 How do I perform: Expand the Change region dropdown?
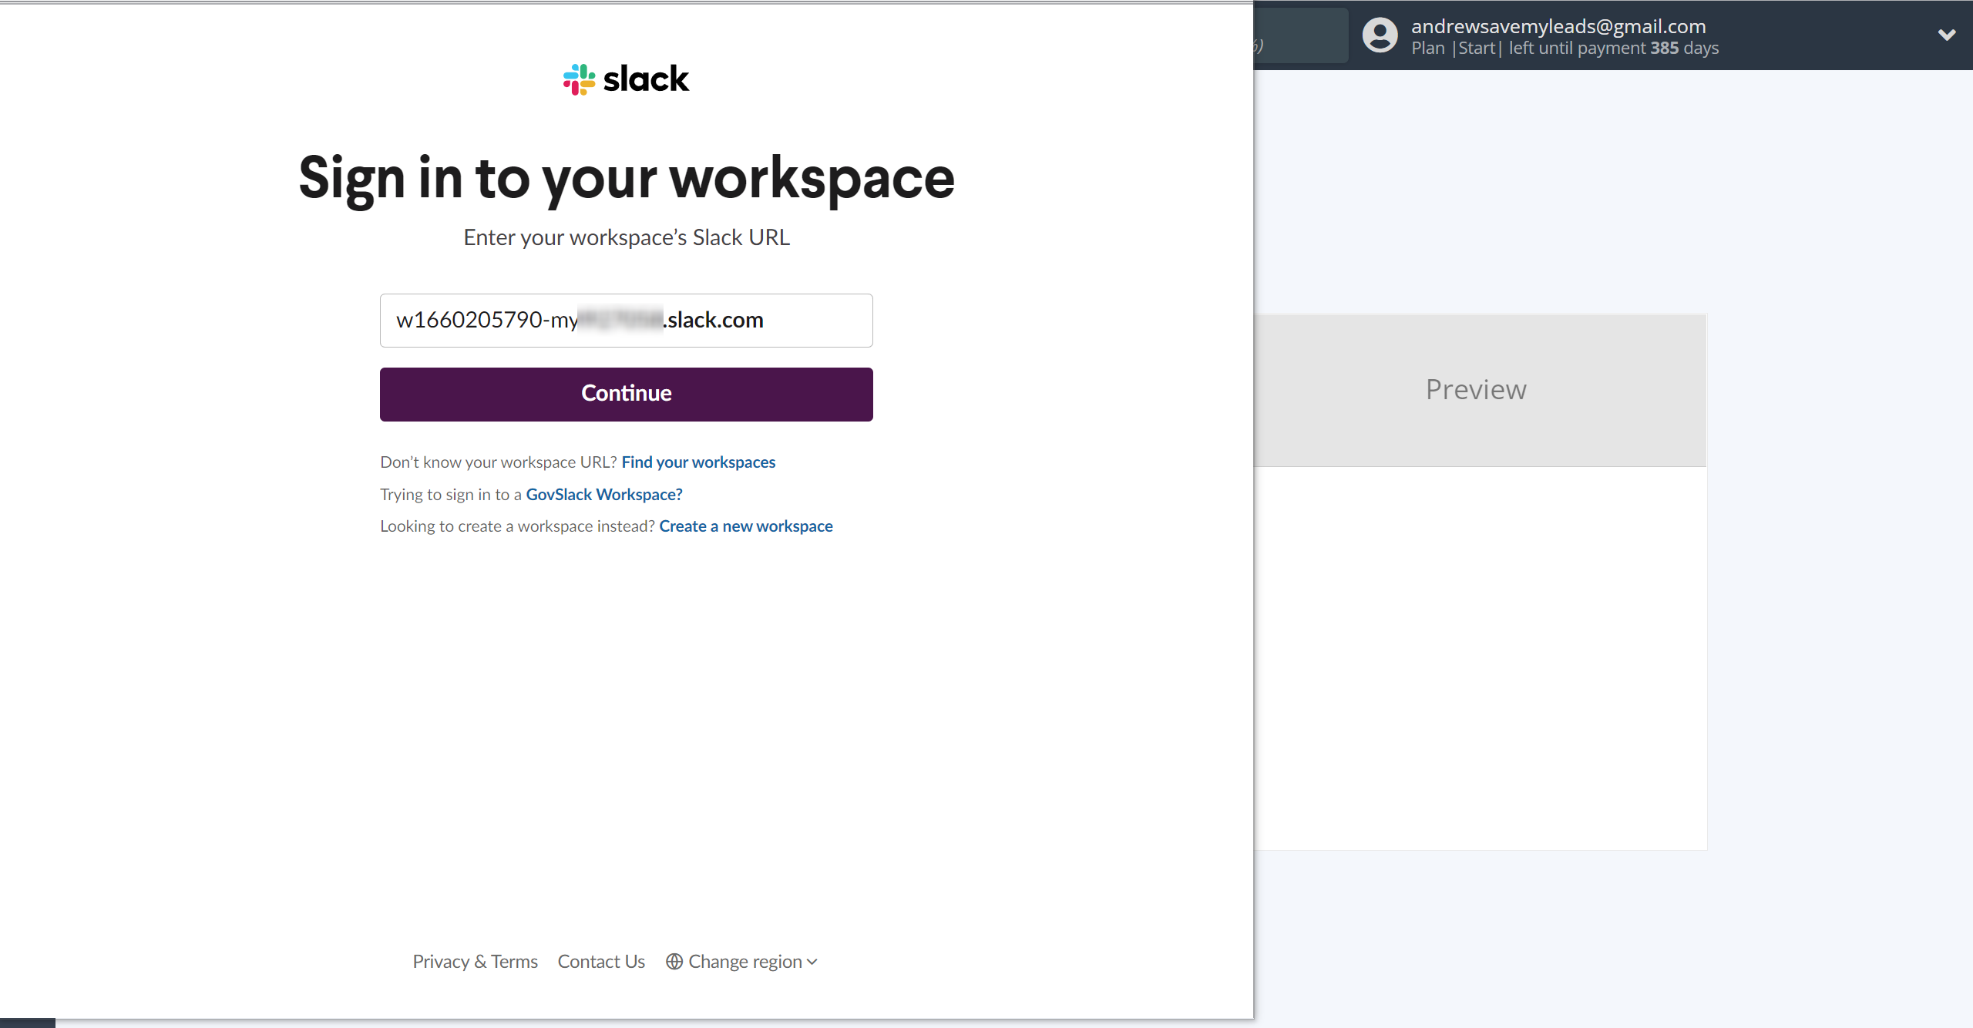[x=742, y=962]
